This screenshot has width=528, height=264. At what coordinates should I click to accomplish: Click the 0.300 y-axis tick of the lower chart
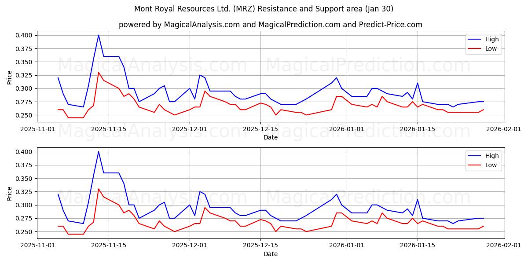(25, 205)
